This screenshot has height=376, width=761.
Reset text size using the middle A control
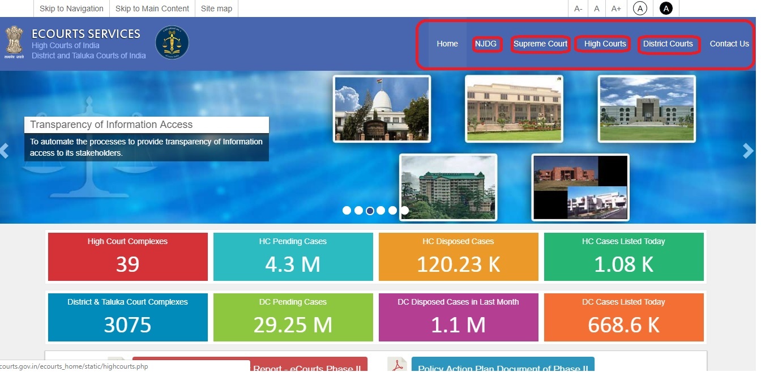[x=597, y=8]
